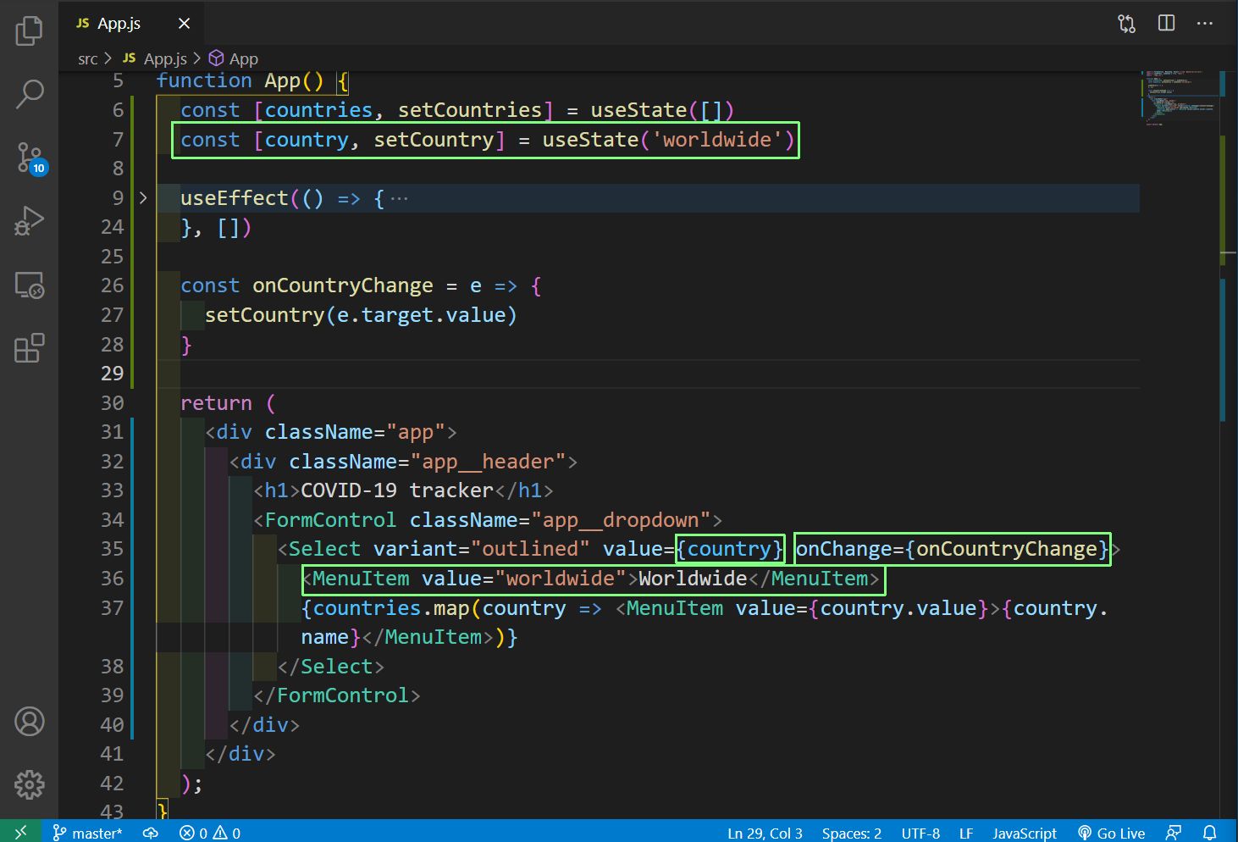1238x842 pixels.
Task: Open the errors and warnings indicator
Action: coord(210,833)
